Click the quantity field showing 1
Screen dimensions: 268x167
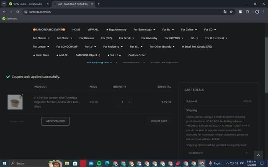[x=123, y=102]
